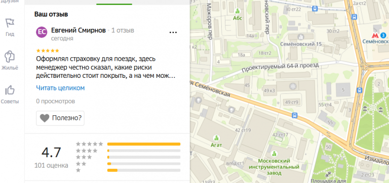Click grey pin icon left of 42 ст19
The height and width of the screenshot is (183, 389).
(x=231, y=109)
